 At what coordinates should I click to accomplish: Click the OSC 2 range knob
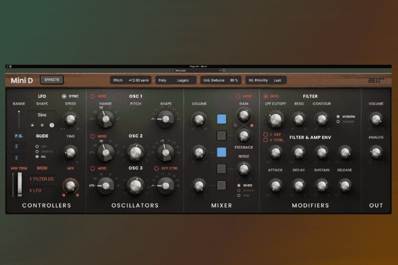pos(106,153)
